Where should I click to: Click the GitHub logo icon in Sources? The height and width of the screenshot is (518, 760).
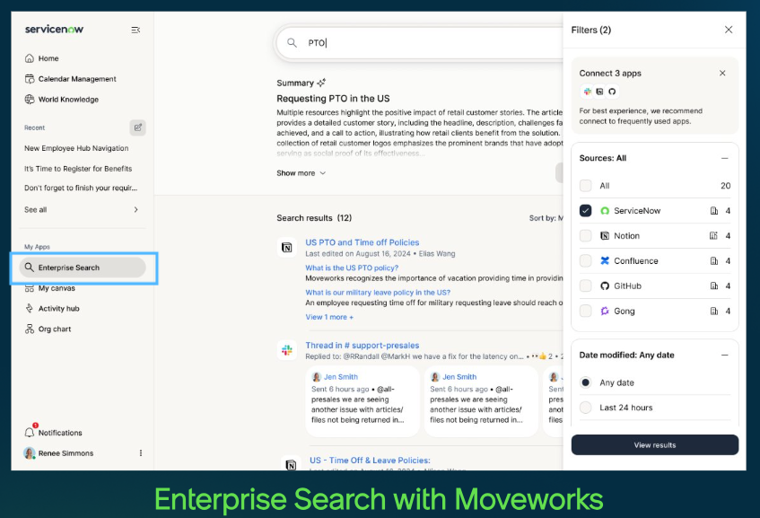click(605, 285)
